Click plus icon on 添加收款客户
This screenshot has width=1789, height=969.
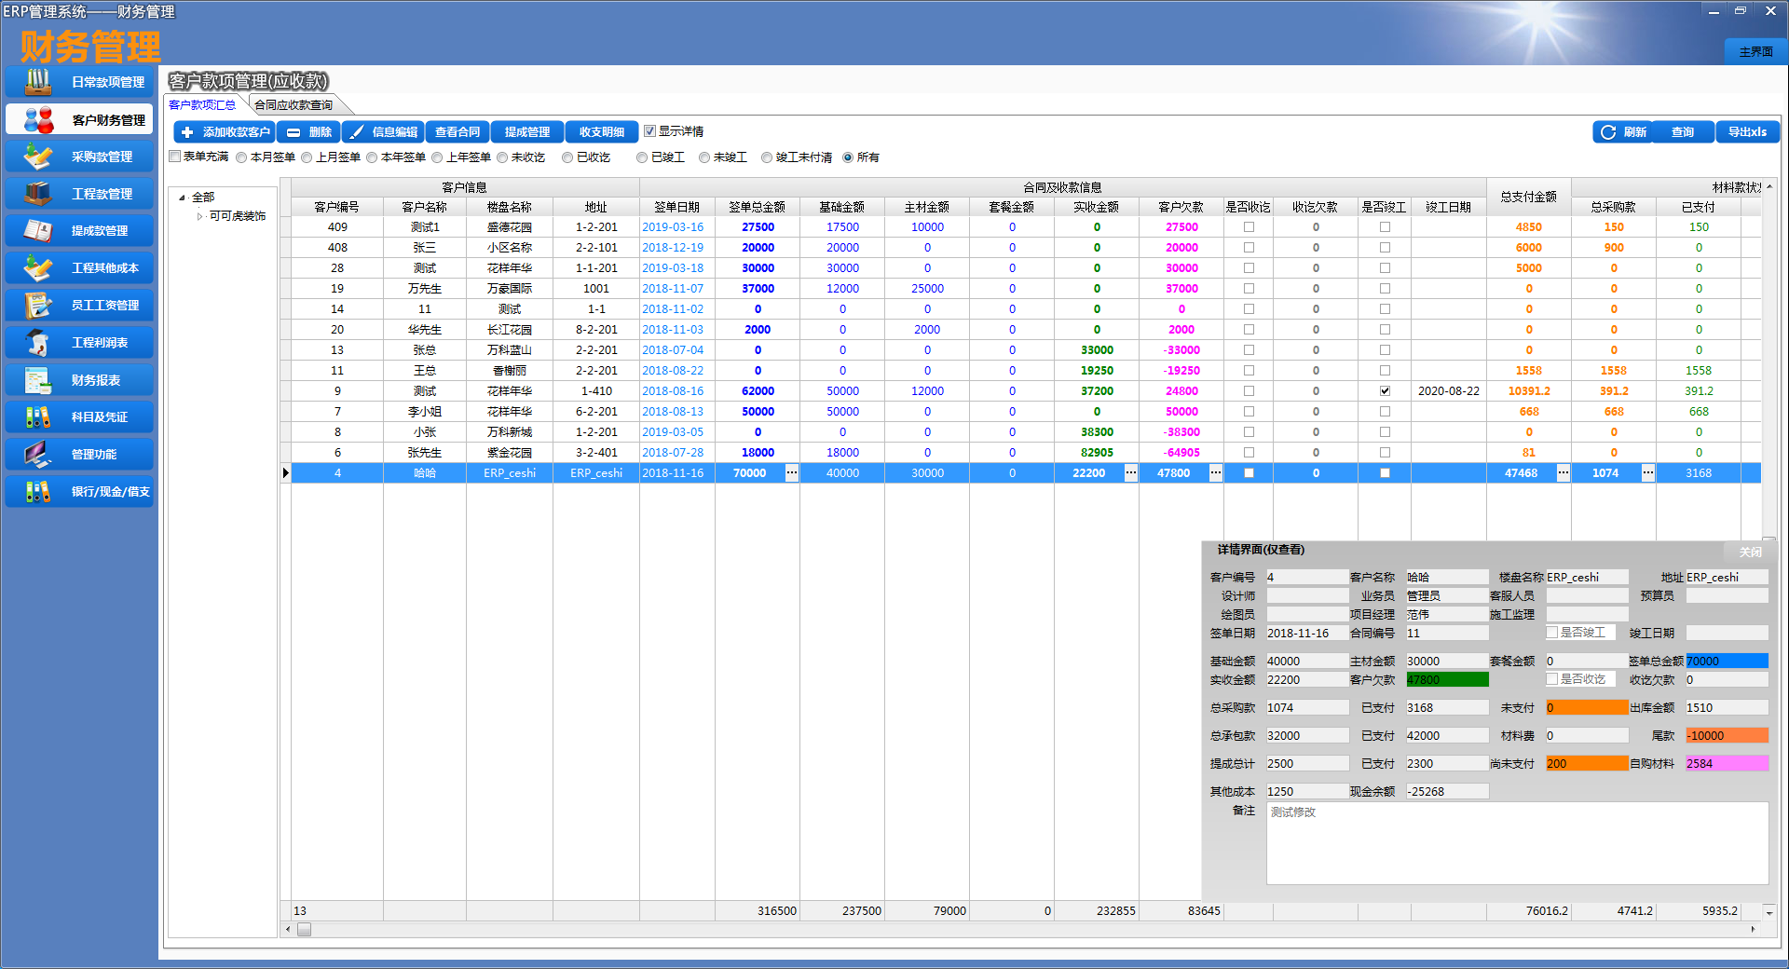click(x=187, y=132)
